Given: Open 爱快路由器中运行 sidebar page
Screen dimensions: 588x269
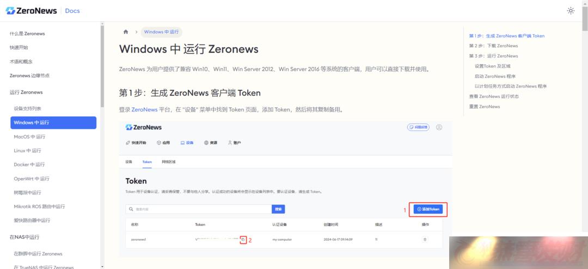Looking at the screenshot, I should [x=32, y=221].
